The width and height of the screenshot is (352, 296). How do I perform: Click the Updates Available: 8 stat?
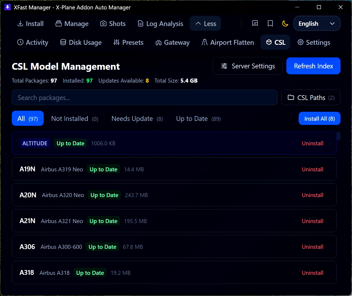(123, 81)
